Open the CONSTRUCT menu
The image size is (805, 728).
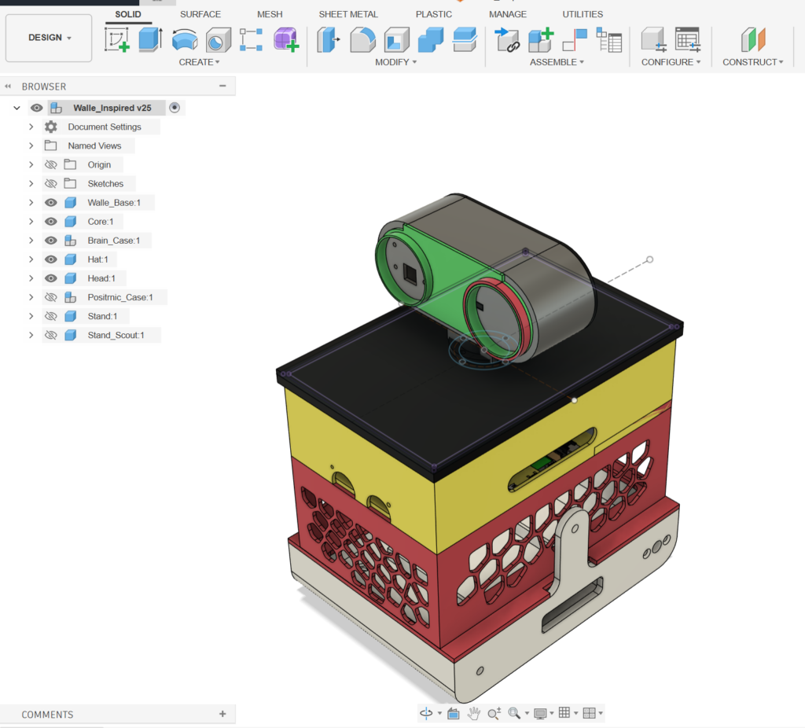coord(752,62)
